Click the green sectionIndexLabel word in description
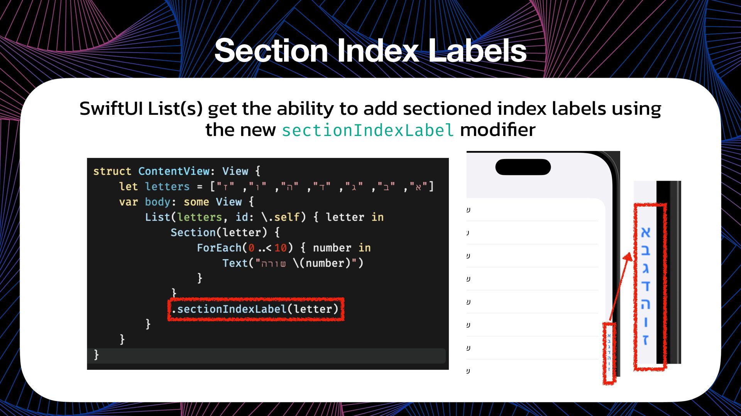The width and height of the screenshot is (741, 416). (x=368, y=130)
